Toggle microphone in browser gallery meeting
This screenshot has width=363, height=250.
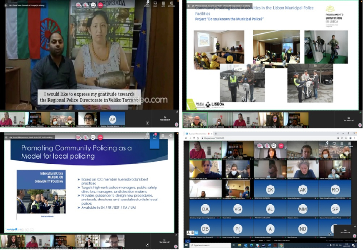[x=267, y=146]
